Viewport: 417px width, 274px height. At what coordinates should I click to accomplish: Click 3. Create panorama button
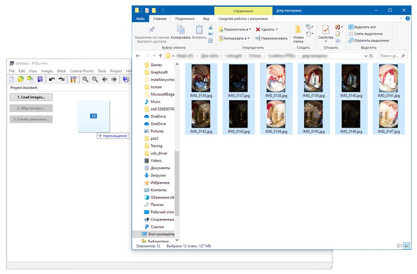coord(31,119)
